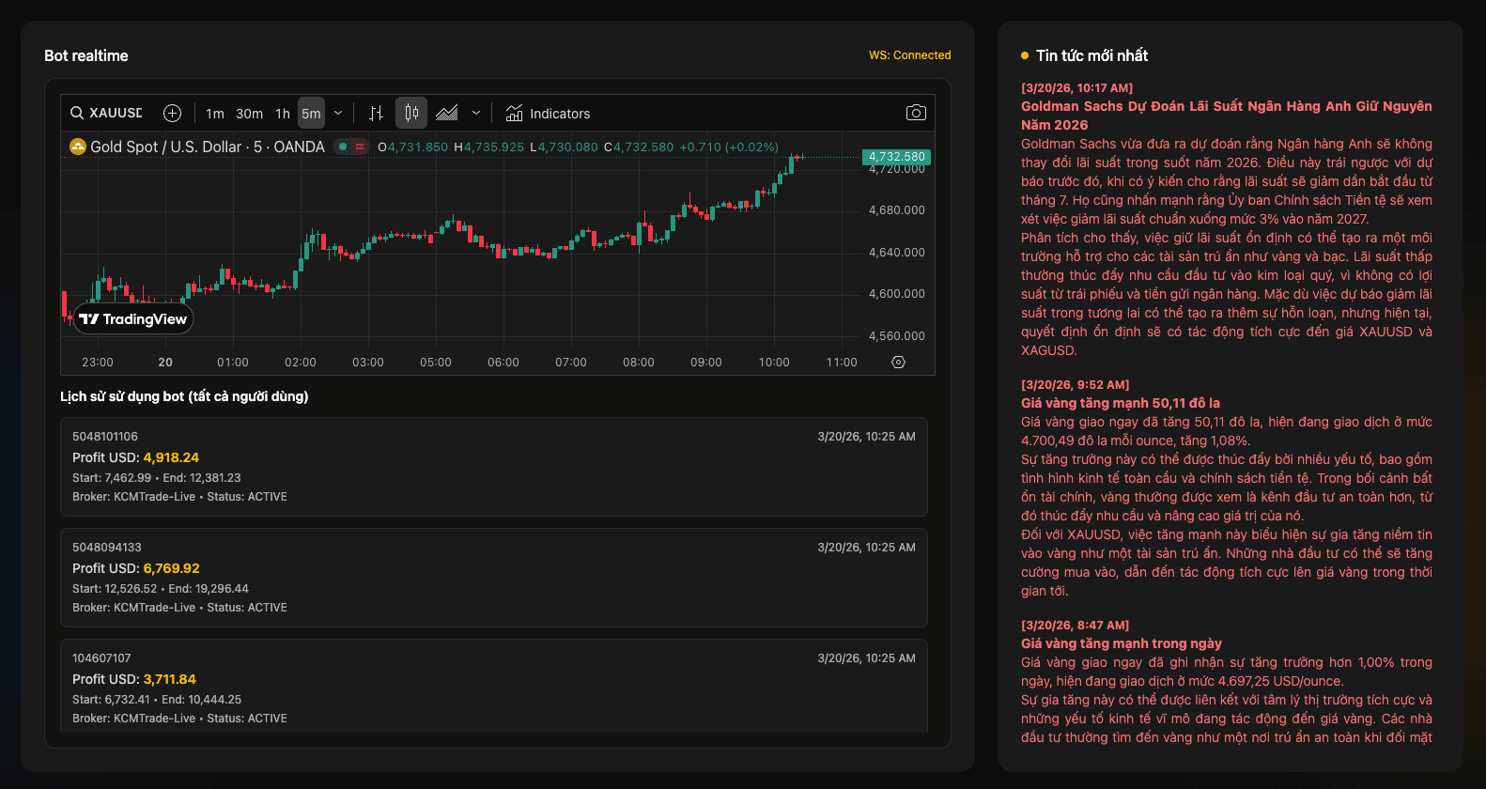Open chart settings gear on time axis
1486x789 pixels.
(898, 363)
